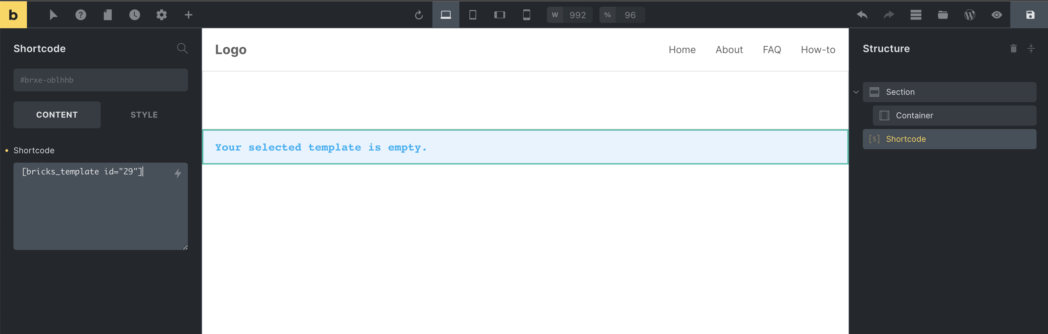Collapse the Section chevron

[856, 92]
